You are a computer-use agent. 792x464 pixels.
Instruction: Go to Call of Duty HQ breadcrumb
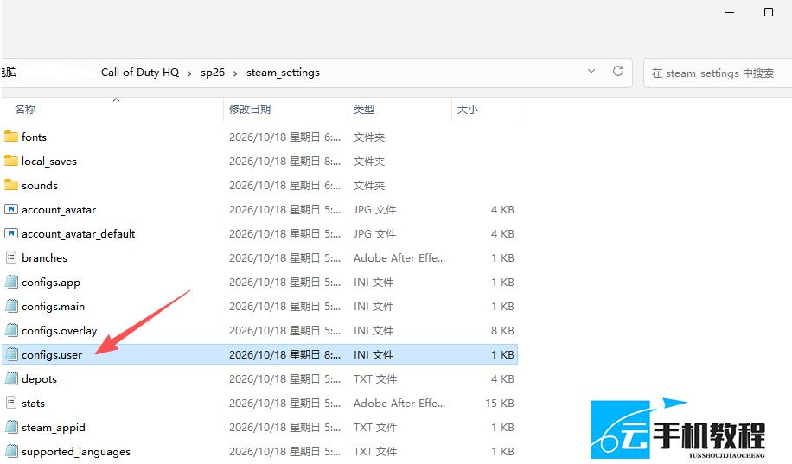[x=140, y=73]
